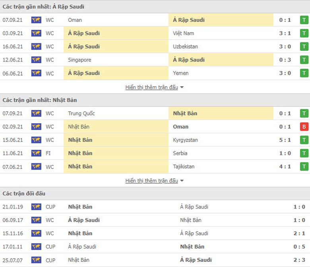Viewport: 310px width, 267px height.
Task: Open the Trung Quốc vs Nhật Bản match row
Action: (x=155, y=114)
